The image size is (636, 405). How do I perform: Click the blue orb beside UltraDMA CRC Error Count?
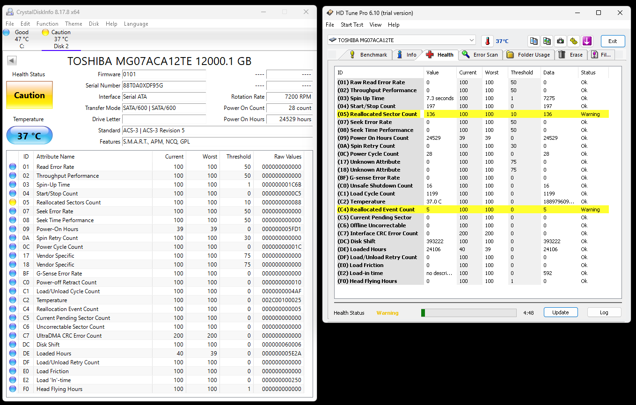point(13,336)
